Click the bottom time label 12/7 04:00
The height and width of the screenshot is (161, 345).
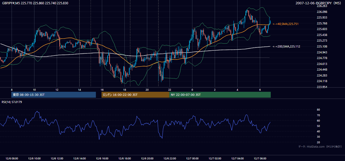click(x=237, y=159)
